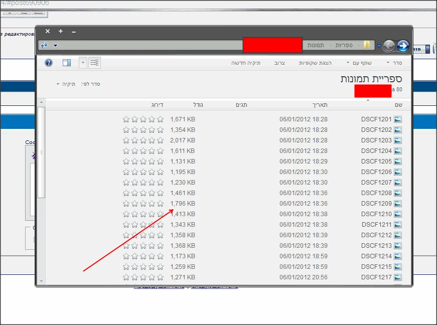Select file DSCF1211 icon

click(x=398, y=225)
